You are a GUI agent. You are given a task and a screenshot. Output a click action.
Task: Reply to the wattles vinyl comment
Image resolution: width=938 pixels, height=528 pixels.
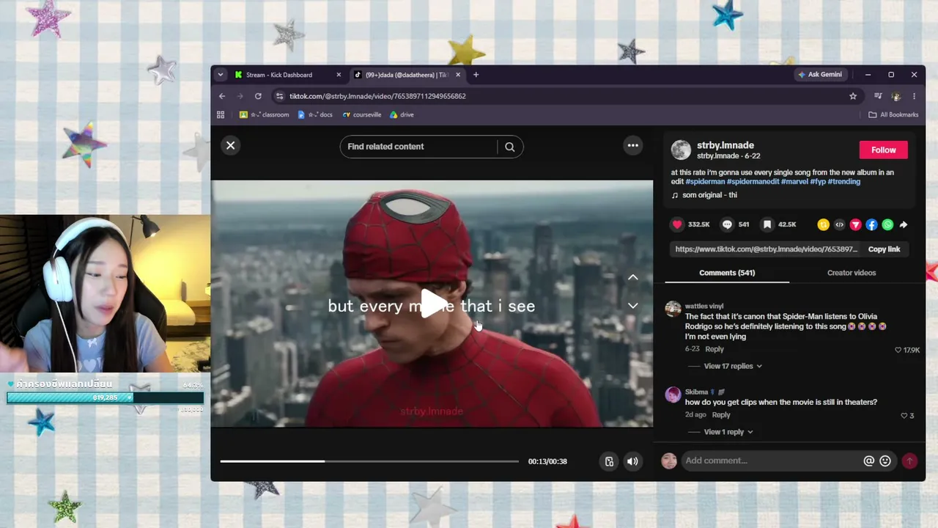(714, 349)
